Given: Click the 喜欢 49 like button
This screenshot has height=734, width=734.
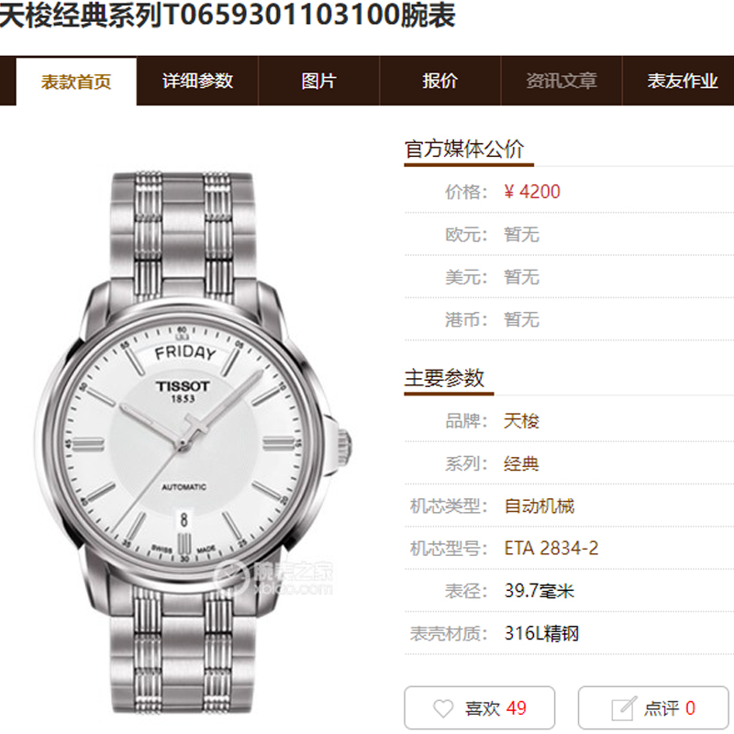Looking at the screenshot, I should (479, 707).
